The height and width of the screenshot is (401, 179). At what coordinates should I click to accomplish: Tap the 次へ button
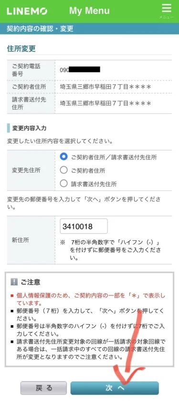click(x=115, y=388)
